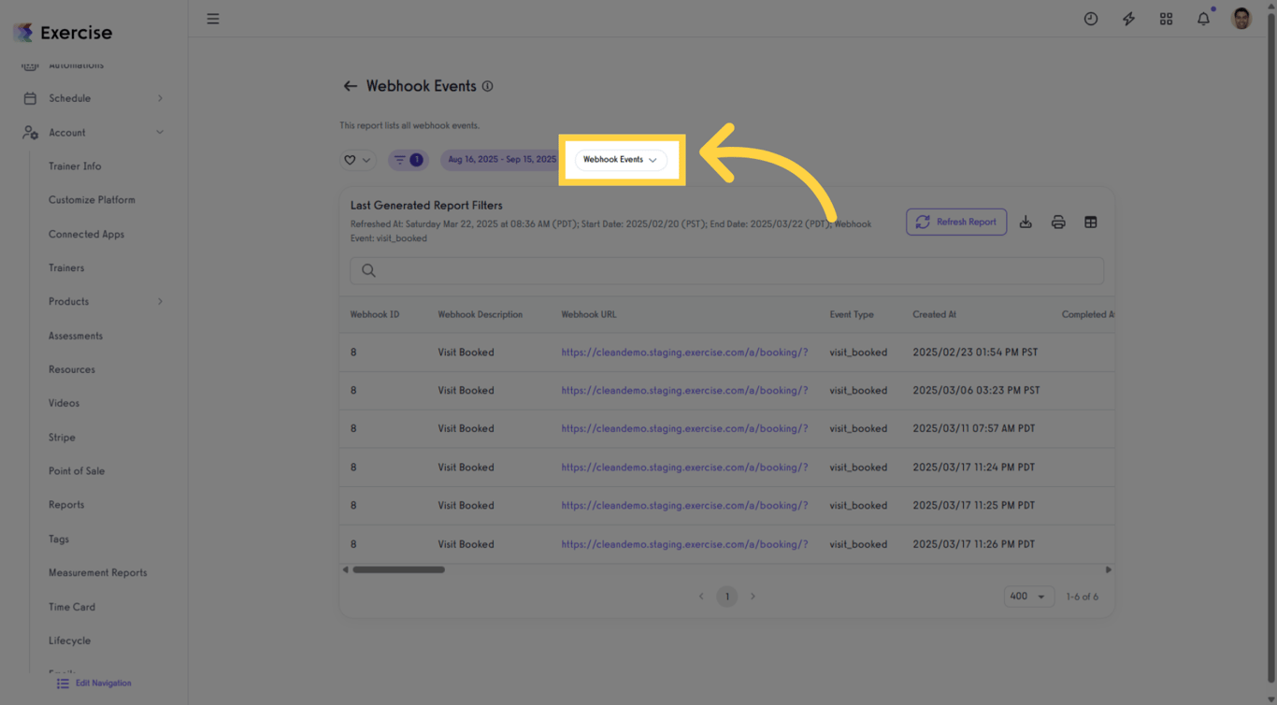This screenshot has height=705, width=1277.
Task: Open Stripe in sidebar
Action: pos(62,438)
